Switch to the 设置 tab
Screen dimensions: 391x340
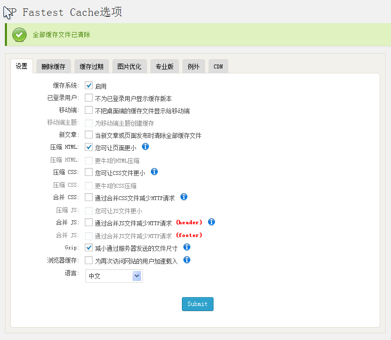tap(22, 67)
